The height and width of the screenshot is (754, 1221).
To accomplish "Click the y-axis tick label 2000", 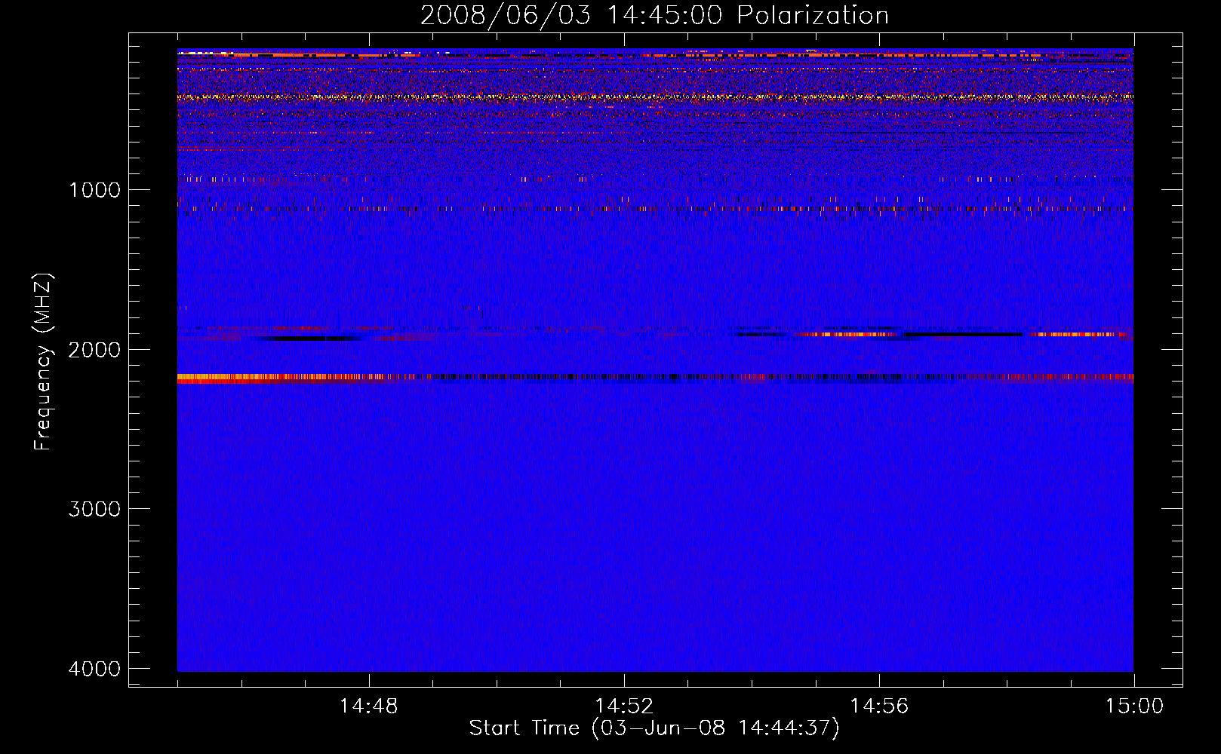I will point(94,350).
